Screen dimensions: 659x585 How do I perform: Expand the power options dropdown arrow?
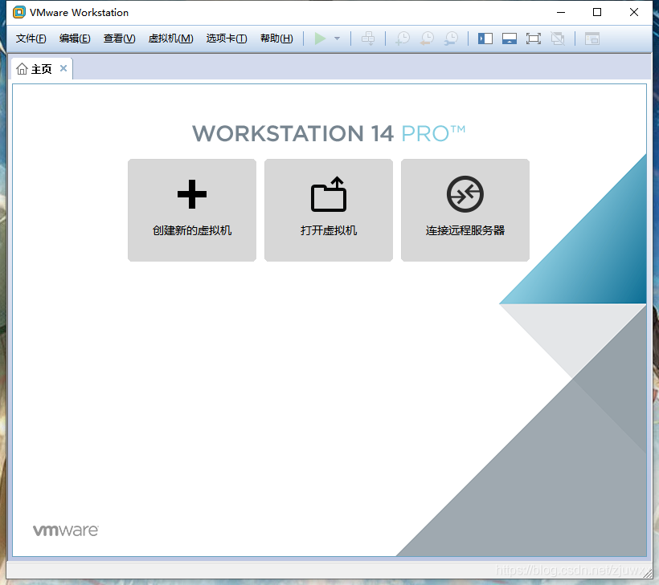(x=337, y=39)
